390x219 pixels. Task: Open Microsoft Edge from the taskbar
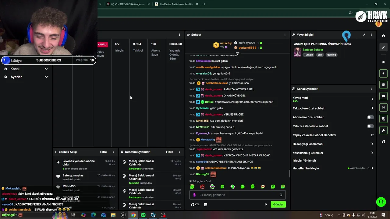tap(93, 215)
